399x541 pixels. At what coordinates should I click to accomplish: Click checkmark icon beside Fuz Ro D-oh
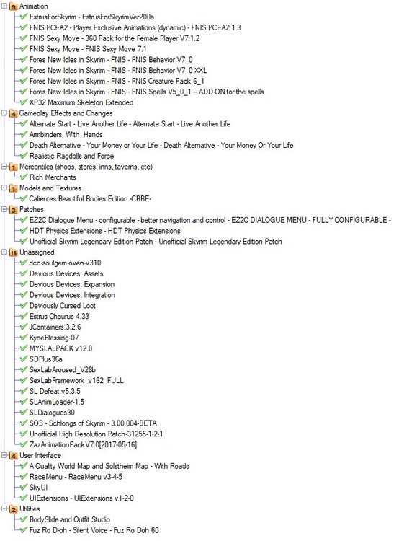(x=24, y=530)
